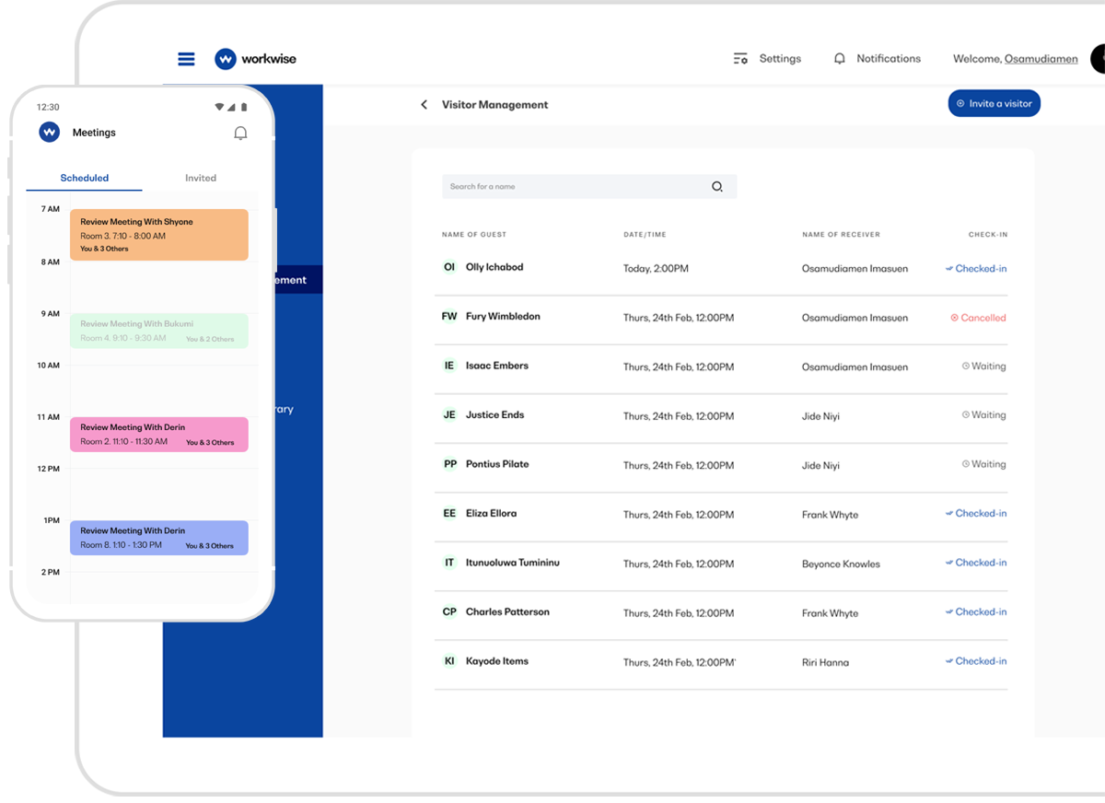The image size is (1105, 803).
Task: Select guest name Fury Wimbledon
Action: tap(503, 317)
